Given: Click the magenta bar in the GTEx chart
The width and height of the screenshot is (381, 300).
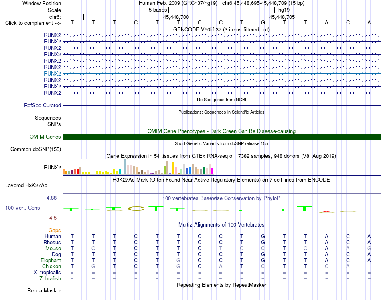Looking at the screenshot, I should click(x=213, y=171).
